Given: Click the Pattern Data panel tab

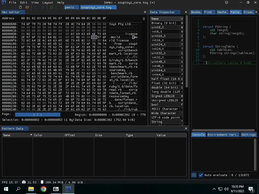Looking at the screenshot, I should 14,129.
